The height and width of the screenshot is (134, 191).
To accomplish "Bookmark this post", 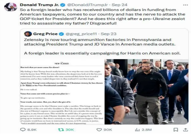I will pos(176,130).
